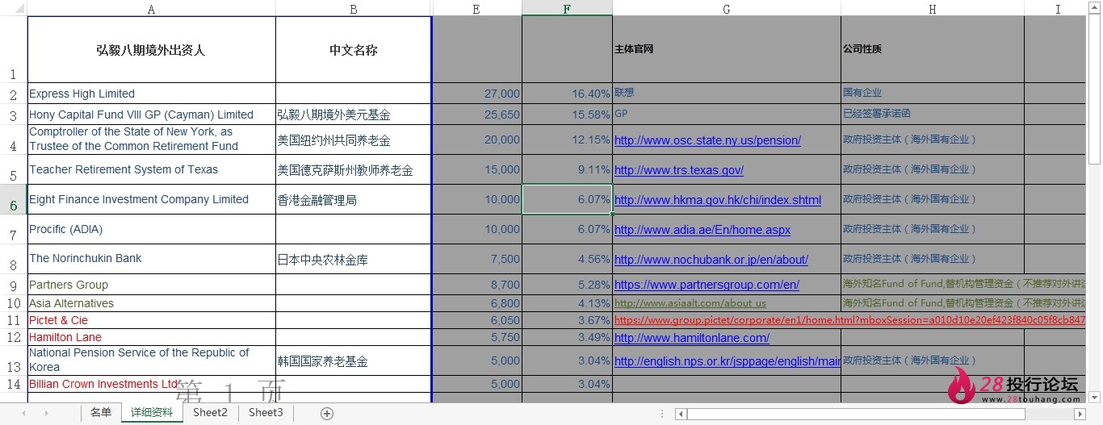Select cell '韩国国家养老基金'

[354, 360]
